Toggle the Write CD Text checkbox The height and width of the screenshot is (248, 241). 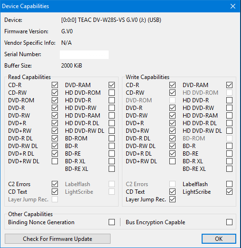[172, 192]
